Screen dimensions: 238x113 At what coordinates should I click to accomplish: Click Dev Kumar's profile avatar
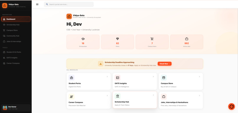click(x=5, y=108)
